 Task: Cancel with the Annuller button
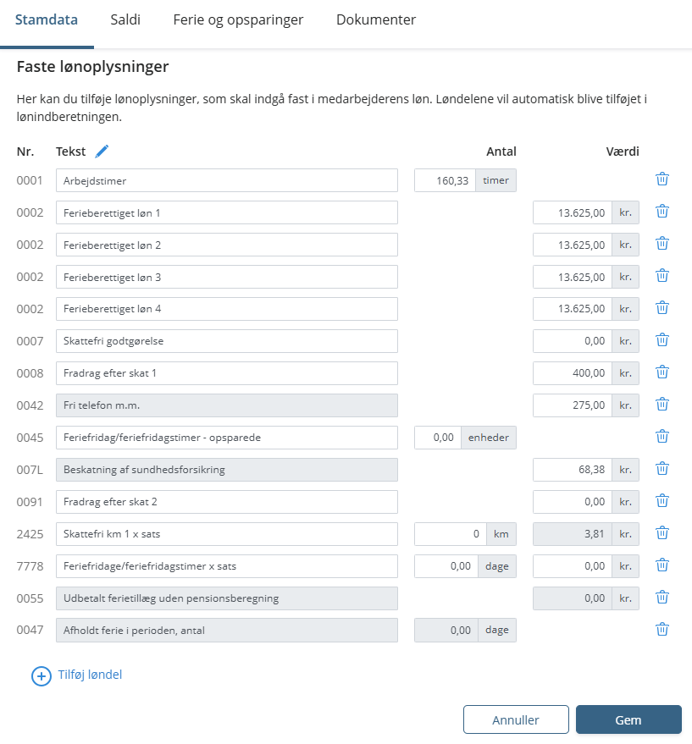[x=516, y=719]
